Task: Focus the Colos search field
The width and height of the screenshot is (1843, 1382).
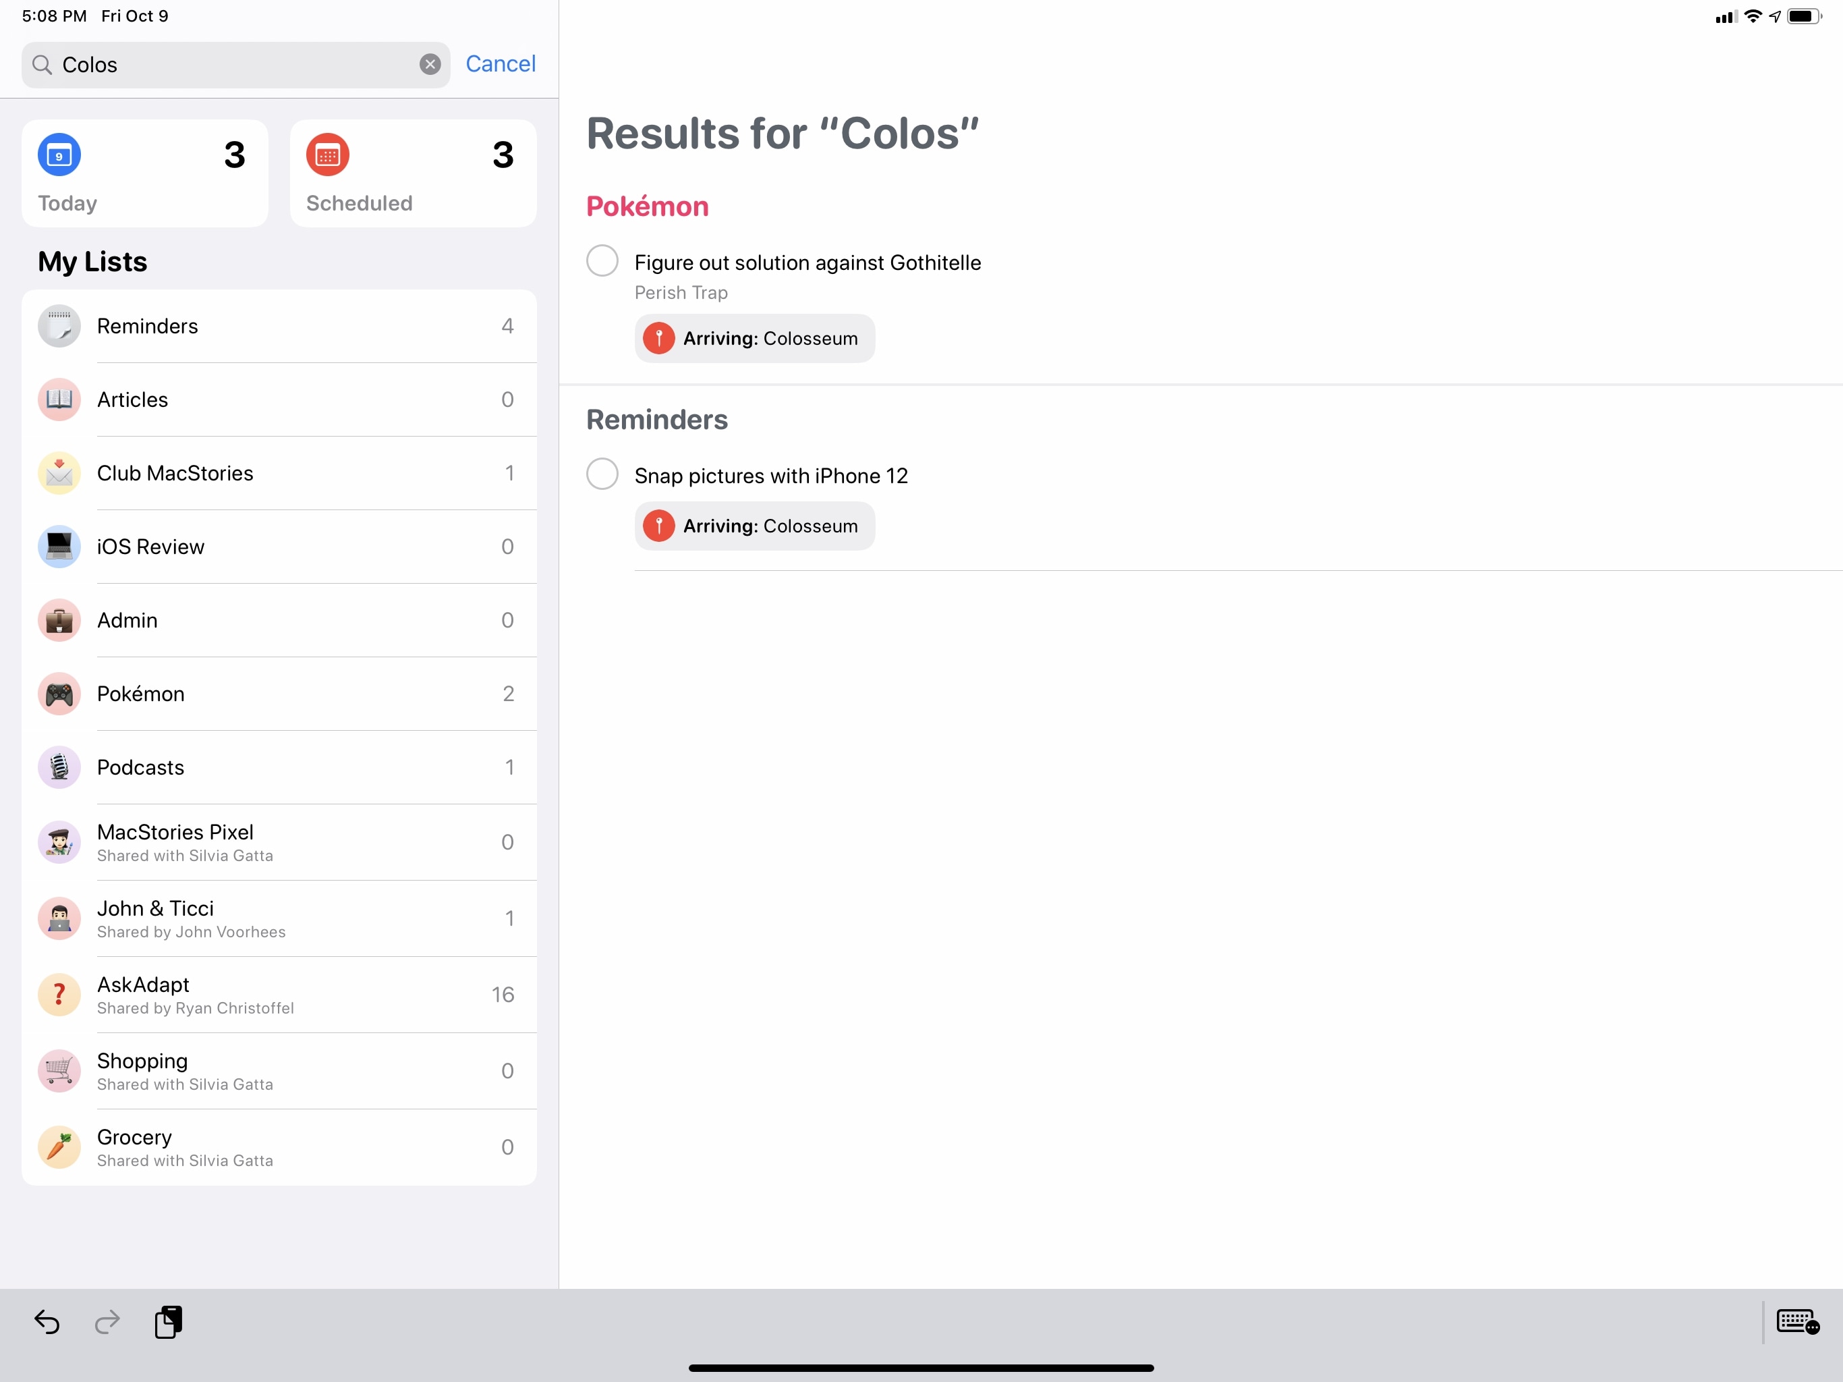Action: tap(233, 65)
